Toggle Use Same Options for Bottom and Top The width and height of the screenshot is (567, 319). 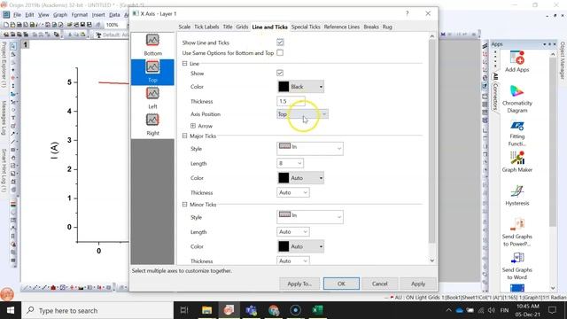(280, 53)
